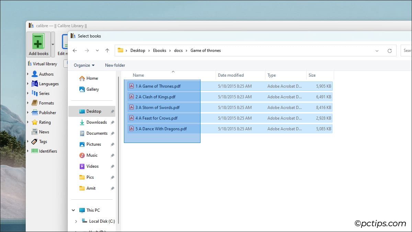The width and height of the screenshot is (412, 232).
Task: Go to Gallery in the sidebar
Action: point(92,89)
